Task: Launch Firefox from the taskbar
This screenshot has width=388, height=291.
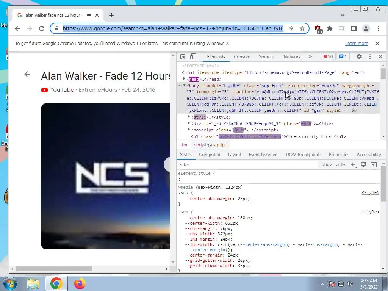Action: tap(80, 283)
